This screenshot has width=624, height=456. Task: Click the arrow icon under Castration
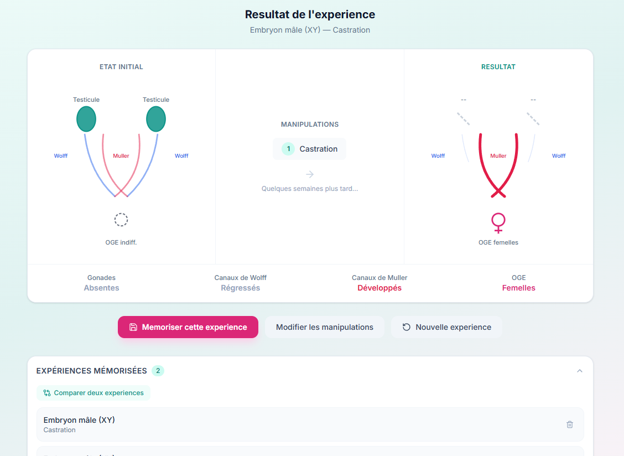[310, 174]
